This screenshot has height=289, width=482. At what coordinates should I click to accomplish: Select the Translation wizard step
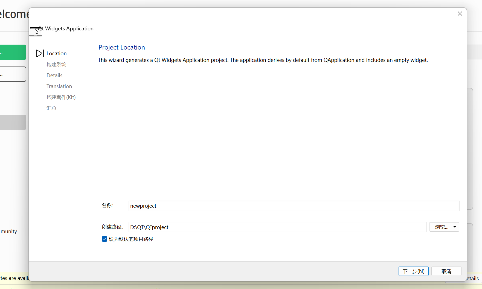coord(59,86)
